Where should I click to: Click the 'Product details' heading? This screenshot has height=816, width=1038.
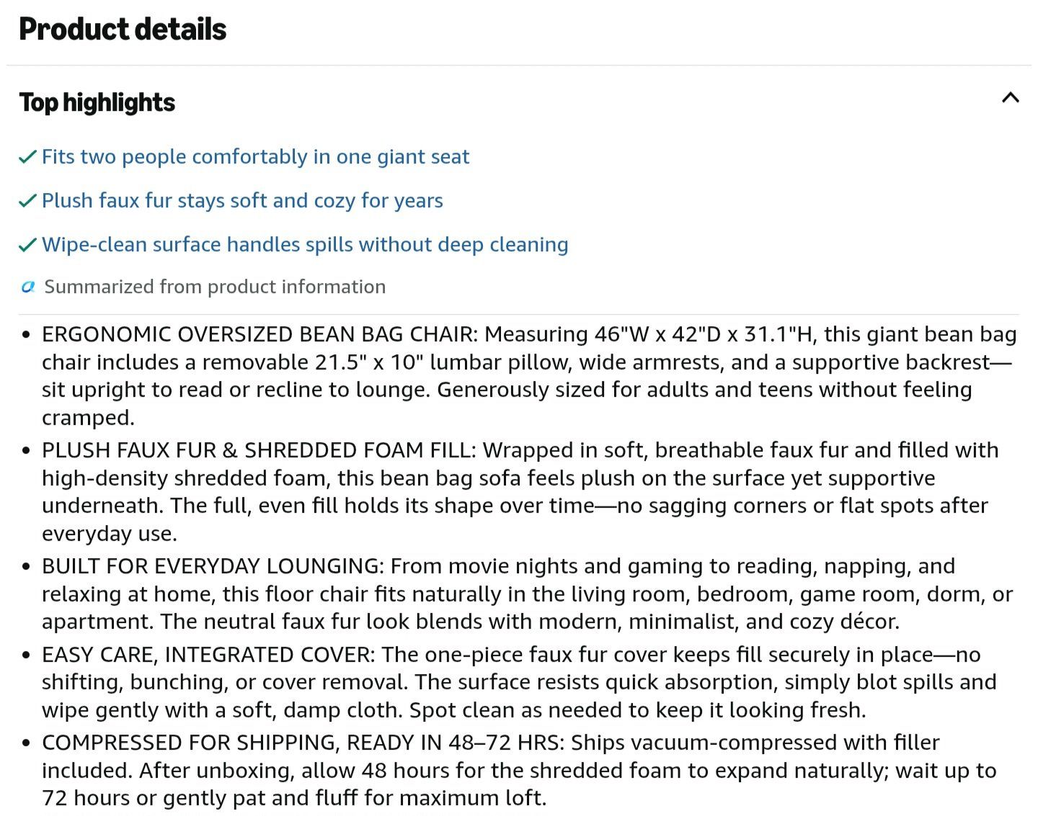[123, 29]
